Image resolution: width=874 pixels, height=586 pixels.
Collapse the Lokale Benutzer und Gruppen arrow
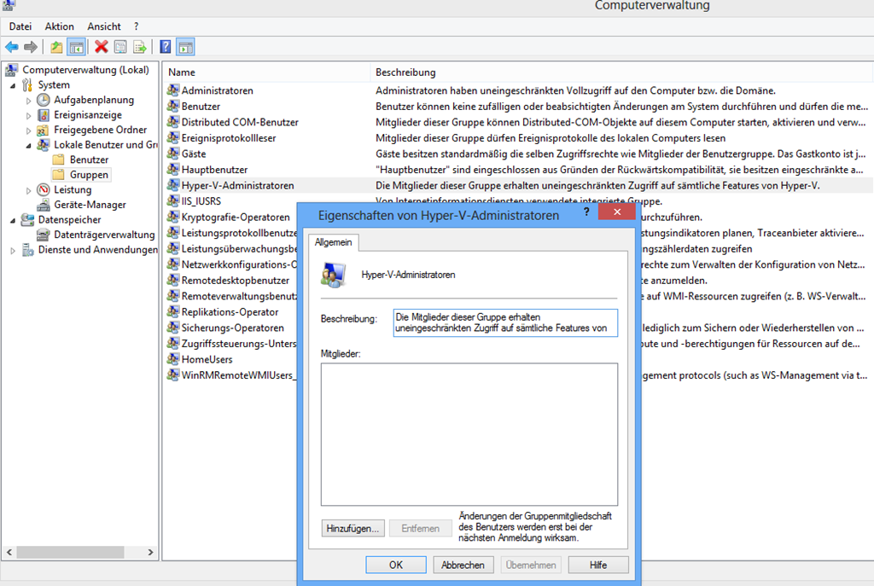click(28, 145)
